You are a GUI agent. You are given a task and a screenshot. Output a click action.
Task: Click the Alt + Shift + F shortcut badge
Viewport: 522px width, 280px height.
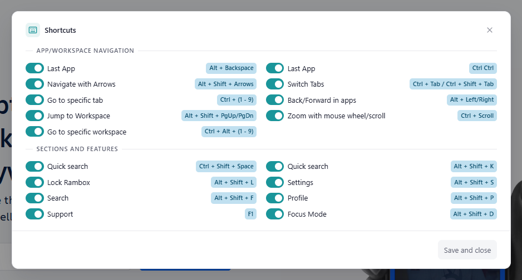[234, 198]
